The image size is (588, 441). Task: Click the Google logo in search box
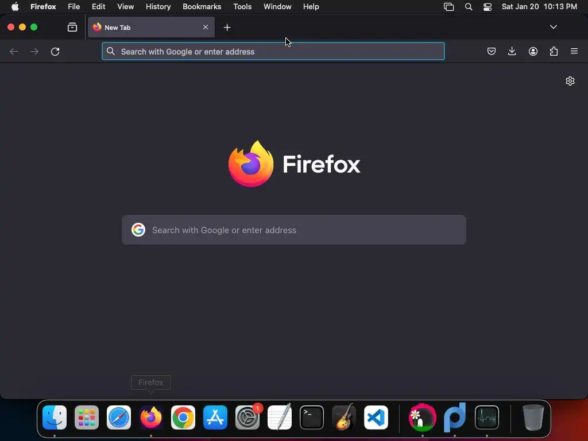[x=138, y=230]
